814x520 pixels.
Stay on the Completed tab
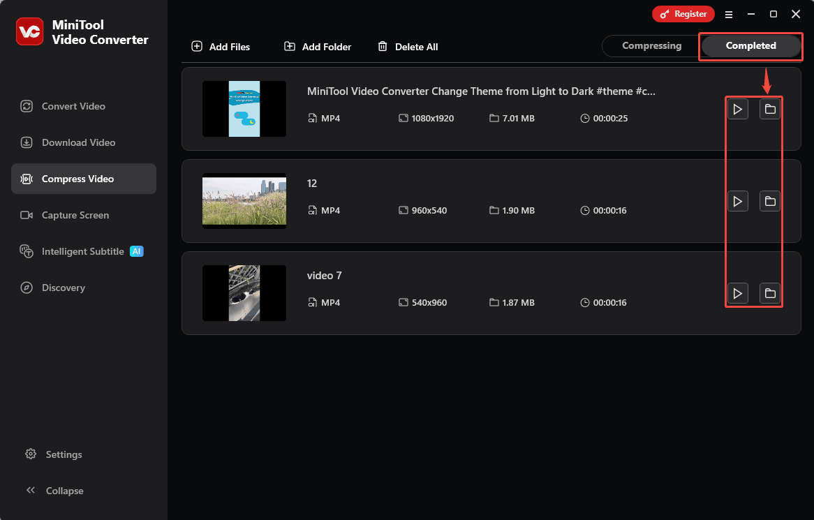(750, 45)
